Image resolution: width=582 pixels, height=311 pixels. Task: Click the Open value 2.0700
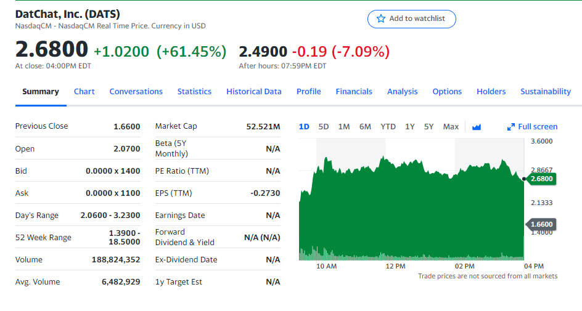[x=127, y=148]
